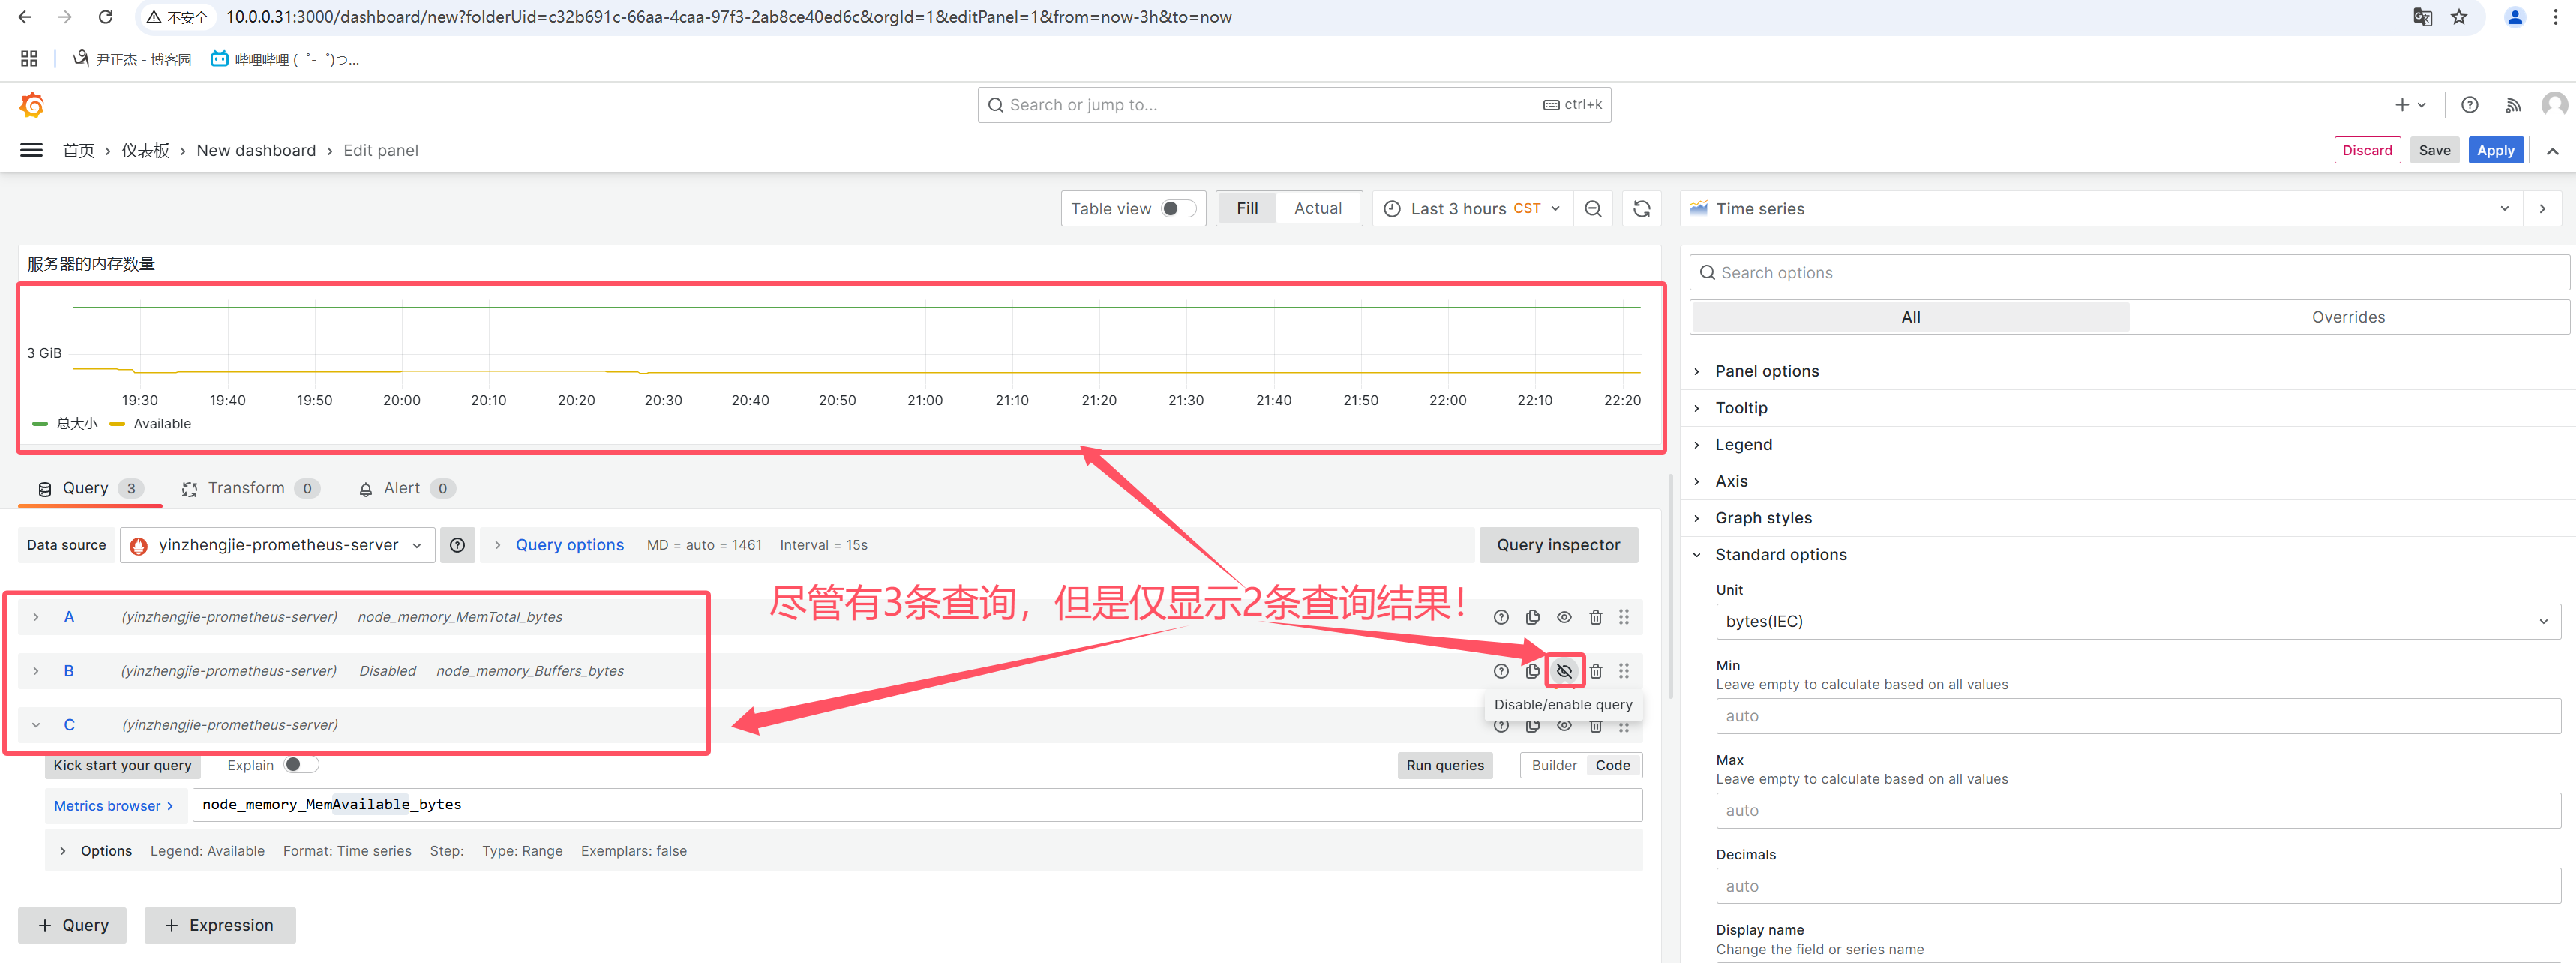This screenshot has width=2576, height=963.
Task: Open the Last 3 hours time picker
Action: click(1471, 208)
